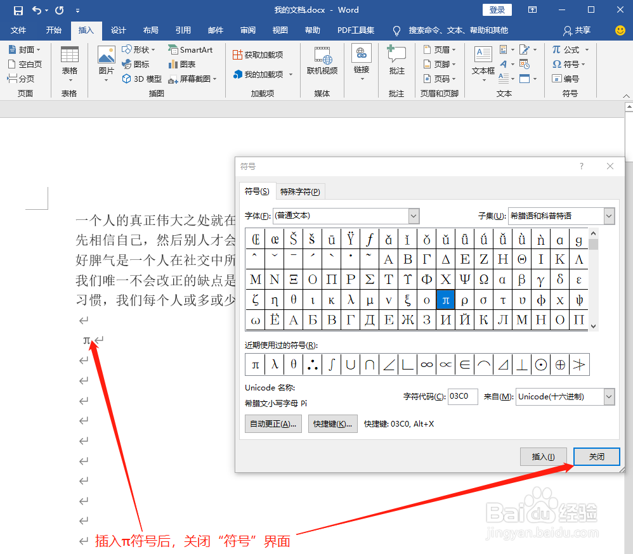Open the ribbon display options button
Image resolution: width=633 pixels, height=554 pixels.
(x=533, y=10)
